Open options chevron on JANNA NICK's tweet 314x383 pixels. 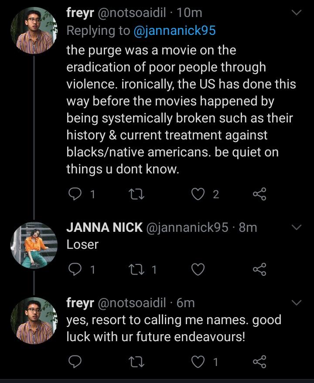tap(296, 227)
